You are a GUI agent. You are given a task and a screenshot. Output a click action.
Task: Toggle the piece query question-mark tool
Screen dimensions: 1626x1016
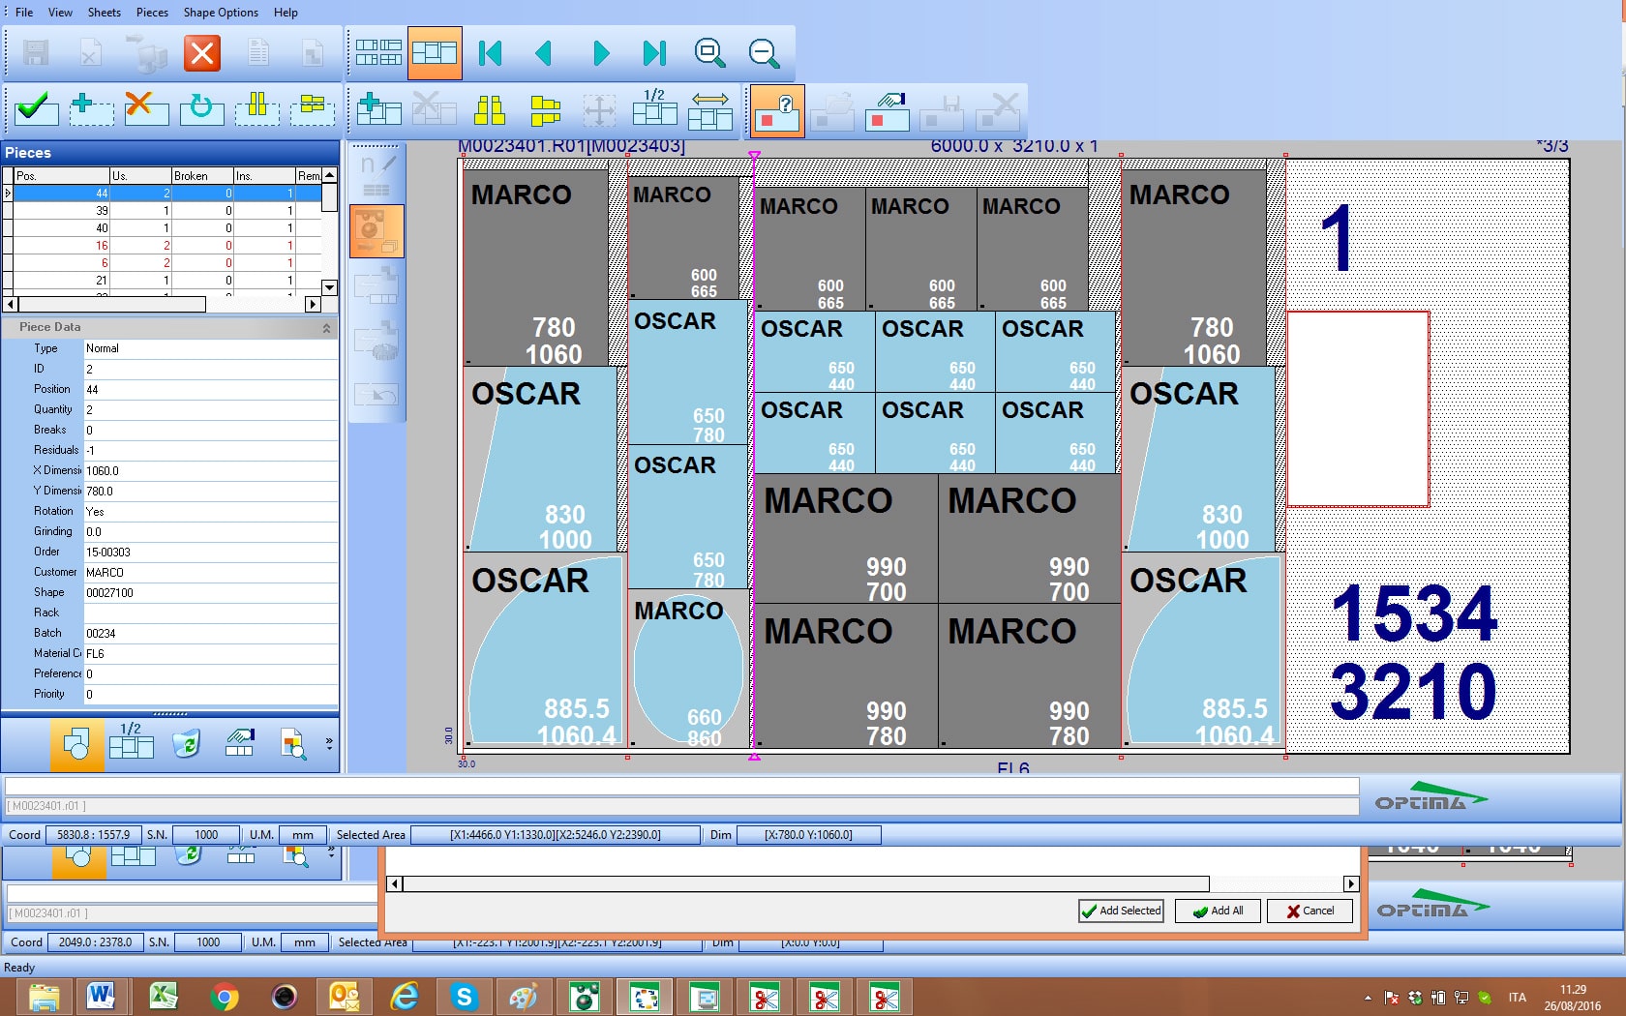tap(777, 110)
